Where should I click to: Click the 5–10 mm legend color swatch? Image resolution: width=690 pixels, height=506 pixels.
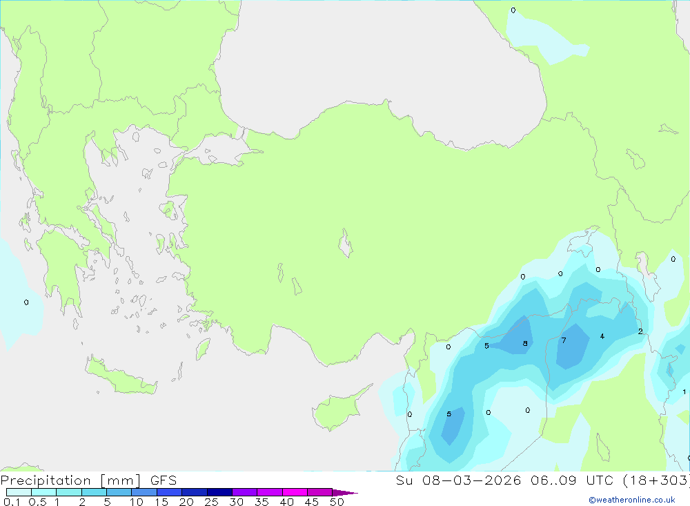(119, 492)
